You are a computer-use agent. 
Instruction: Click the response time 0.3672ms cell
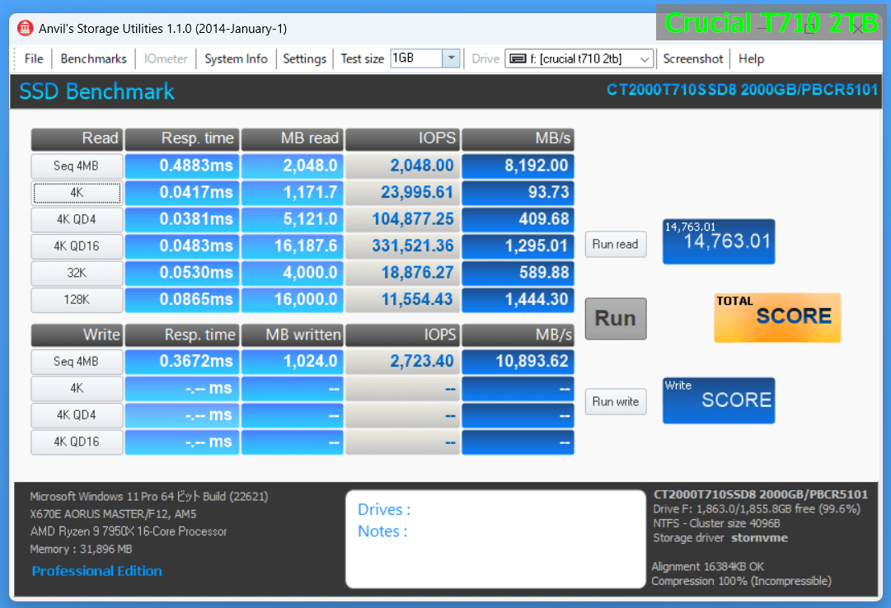coord(182,362)
